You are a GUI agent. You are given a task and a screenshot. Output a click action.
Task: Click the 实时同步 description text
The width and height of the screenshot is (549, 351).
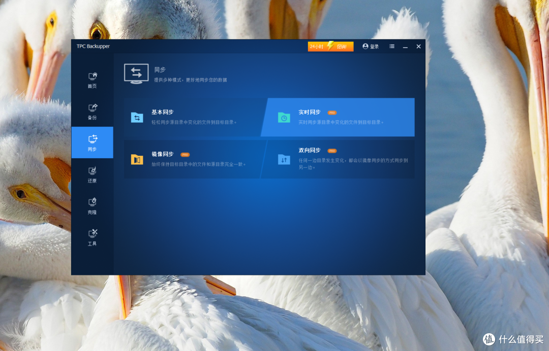coord(341,122)
